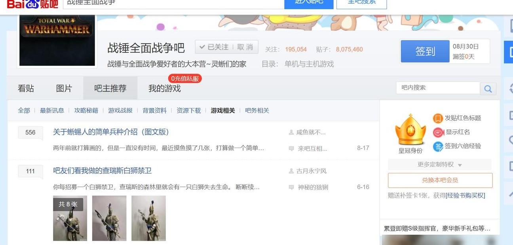Click the post date 8-17
Viewport: 513px width, 245px height.
click(x=363, y=148)
